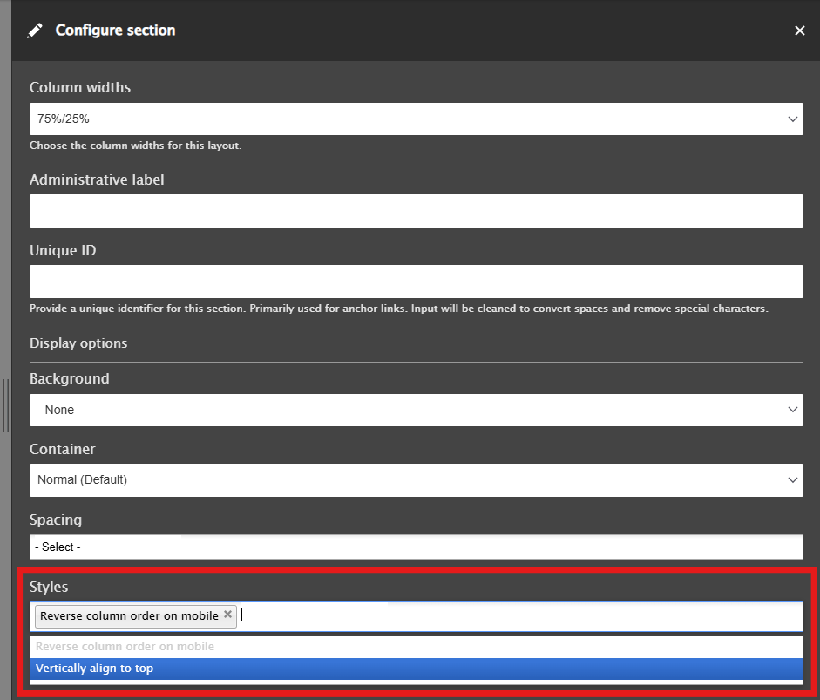Click the Choose the column widths help text
This screenshot has width=820, height=700.
[135, 146]
